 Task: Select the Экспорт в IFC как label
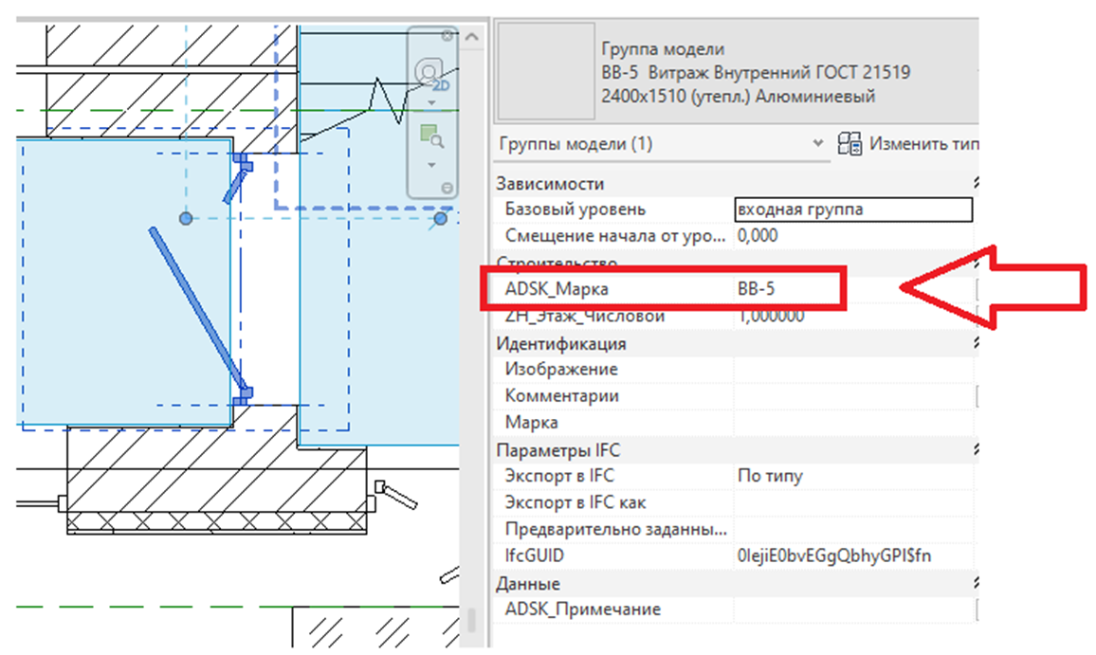(x=575, y=502)
